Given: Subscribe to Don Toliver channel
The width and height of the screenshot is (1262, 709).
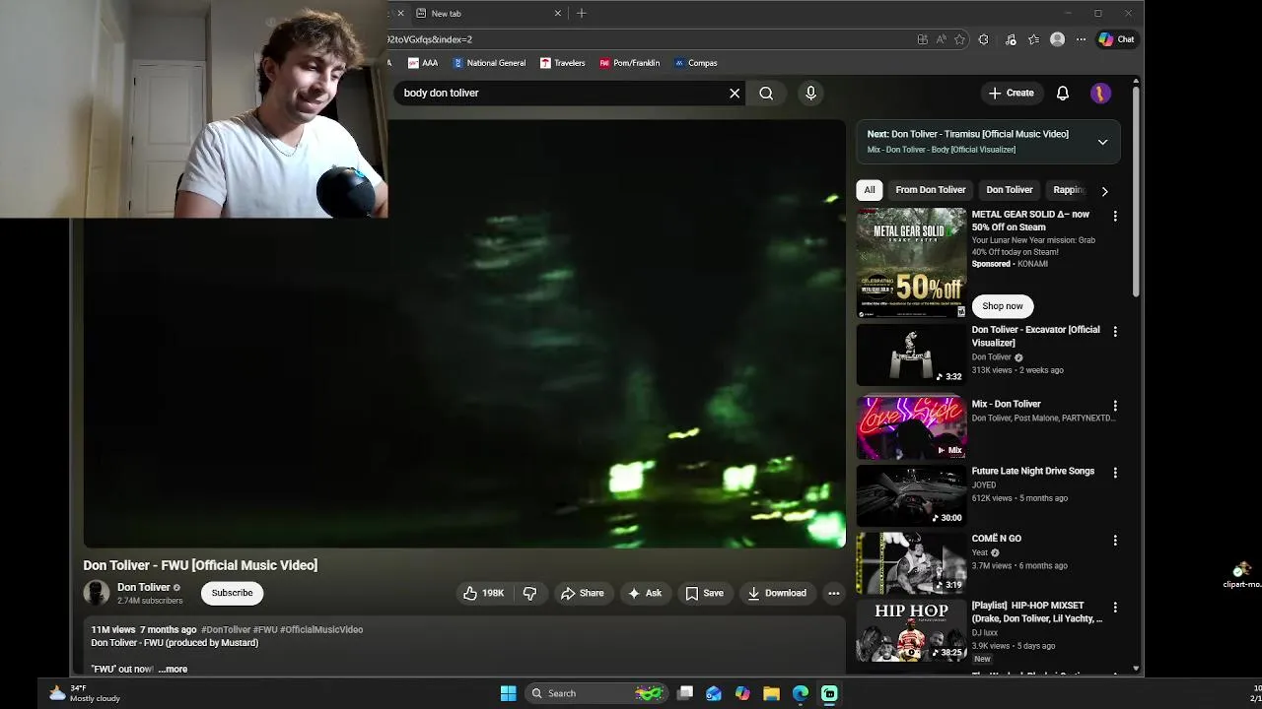Looking at the screenshot, I should [x=233, y=593].
